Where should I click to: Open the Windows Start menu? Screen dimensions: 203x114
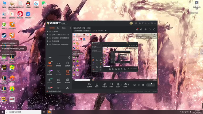pos(2,112)
